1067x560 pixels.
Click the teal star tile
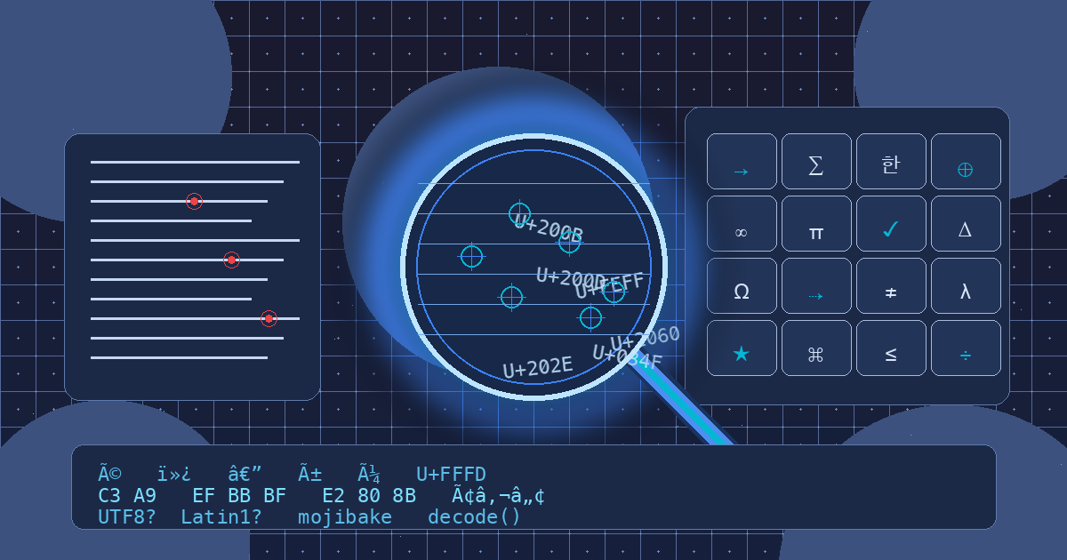(x=742, y=348)
